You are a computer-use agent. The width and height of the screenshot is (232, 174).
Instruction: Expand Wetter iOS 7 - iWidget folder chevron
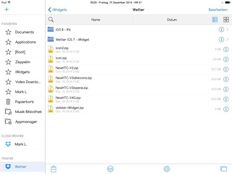pyautogui.click(x=228, y=40)
